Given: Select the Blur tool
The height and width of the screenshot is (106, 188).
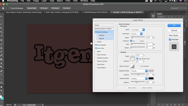Looking at the screenshot, I should (x=1, y=63).
